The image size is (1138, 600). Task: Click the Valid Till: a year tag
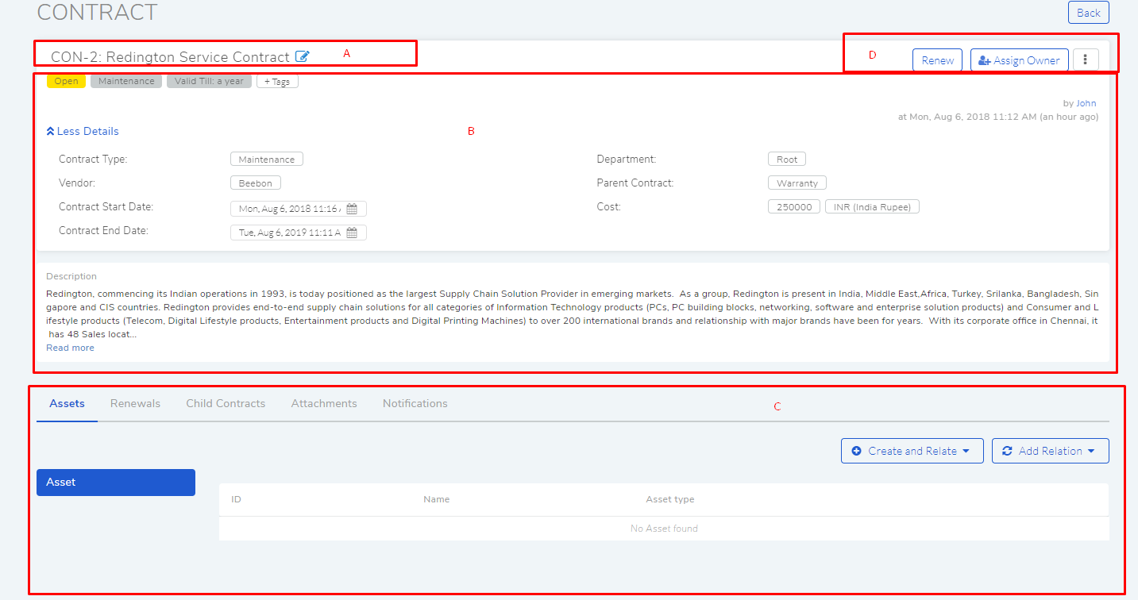click(210, 81)
